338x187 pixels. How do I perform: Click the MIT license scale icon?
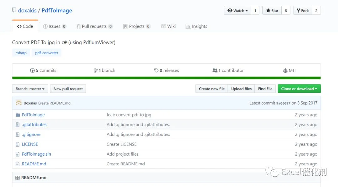(285, 71)
